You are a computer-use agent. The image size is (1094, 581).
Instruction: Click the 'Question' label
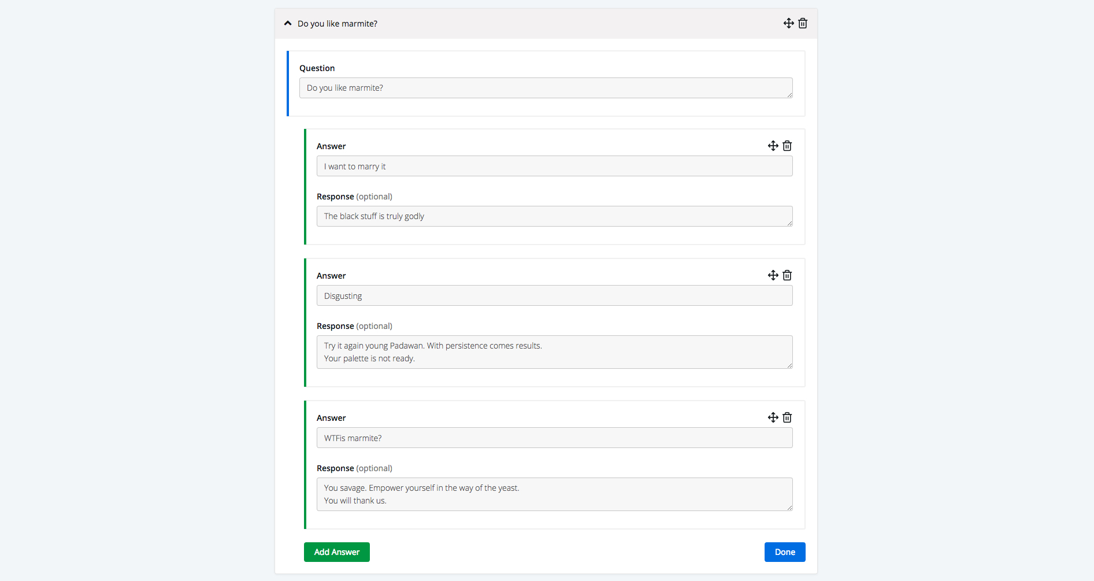pos(317,68)
